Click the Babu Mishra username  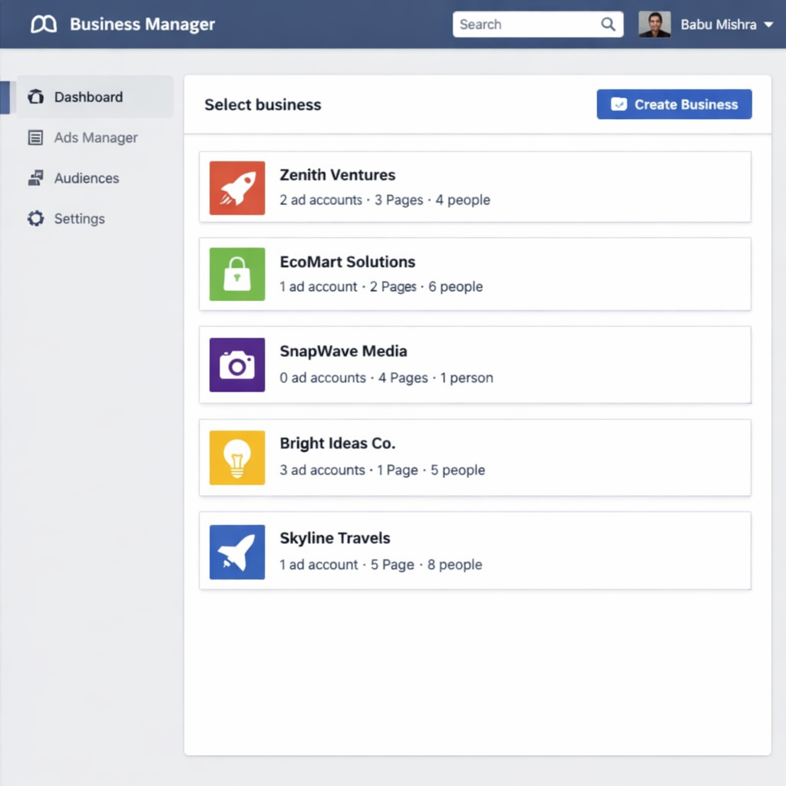coord(718,25)
